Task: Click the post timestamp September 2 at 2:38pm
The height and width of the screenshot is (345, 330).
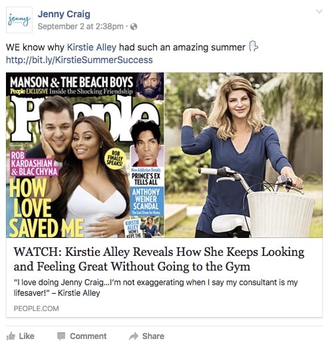Action: (81, 27)
